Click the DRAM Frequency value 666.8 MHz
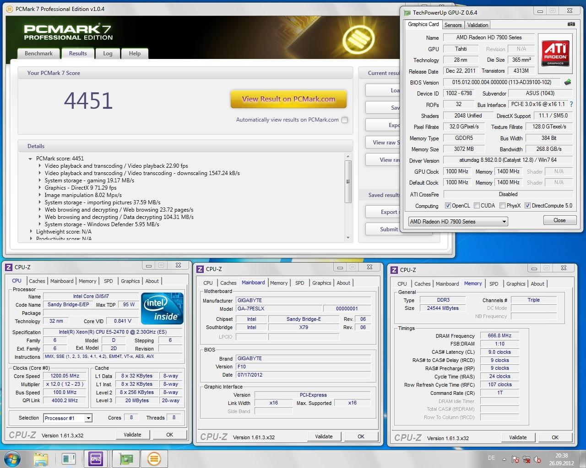Viewport: 586px width, 468px height. point(499,335)
